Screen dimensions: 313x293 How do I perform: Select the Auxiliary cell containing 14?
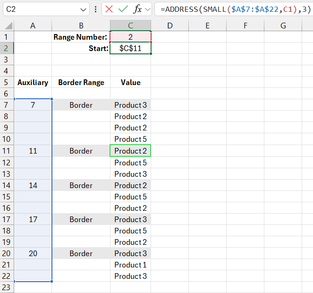click(33, 185)
